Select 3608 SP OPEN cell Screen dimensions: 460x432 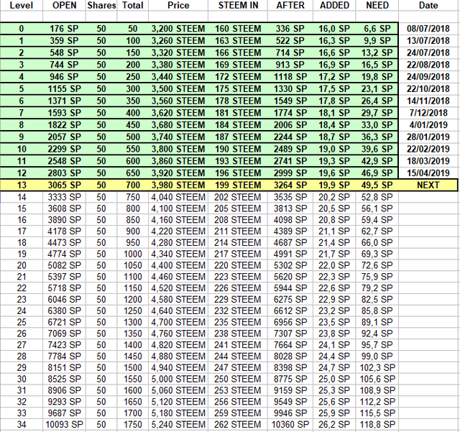64,208
